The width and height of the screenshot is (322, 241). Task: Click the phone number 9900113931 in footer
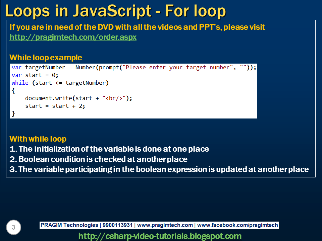point(117,225)
